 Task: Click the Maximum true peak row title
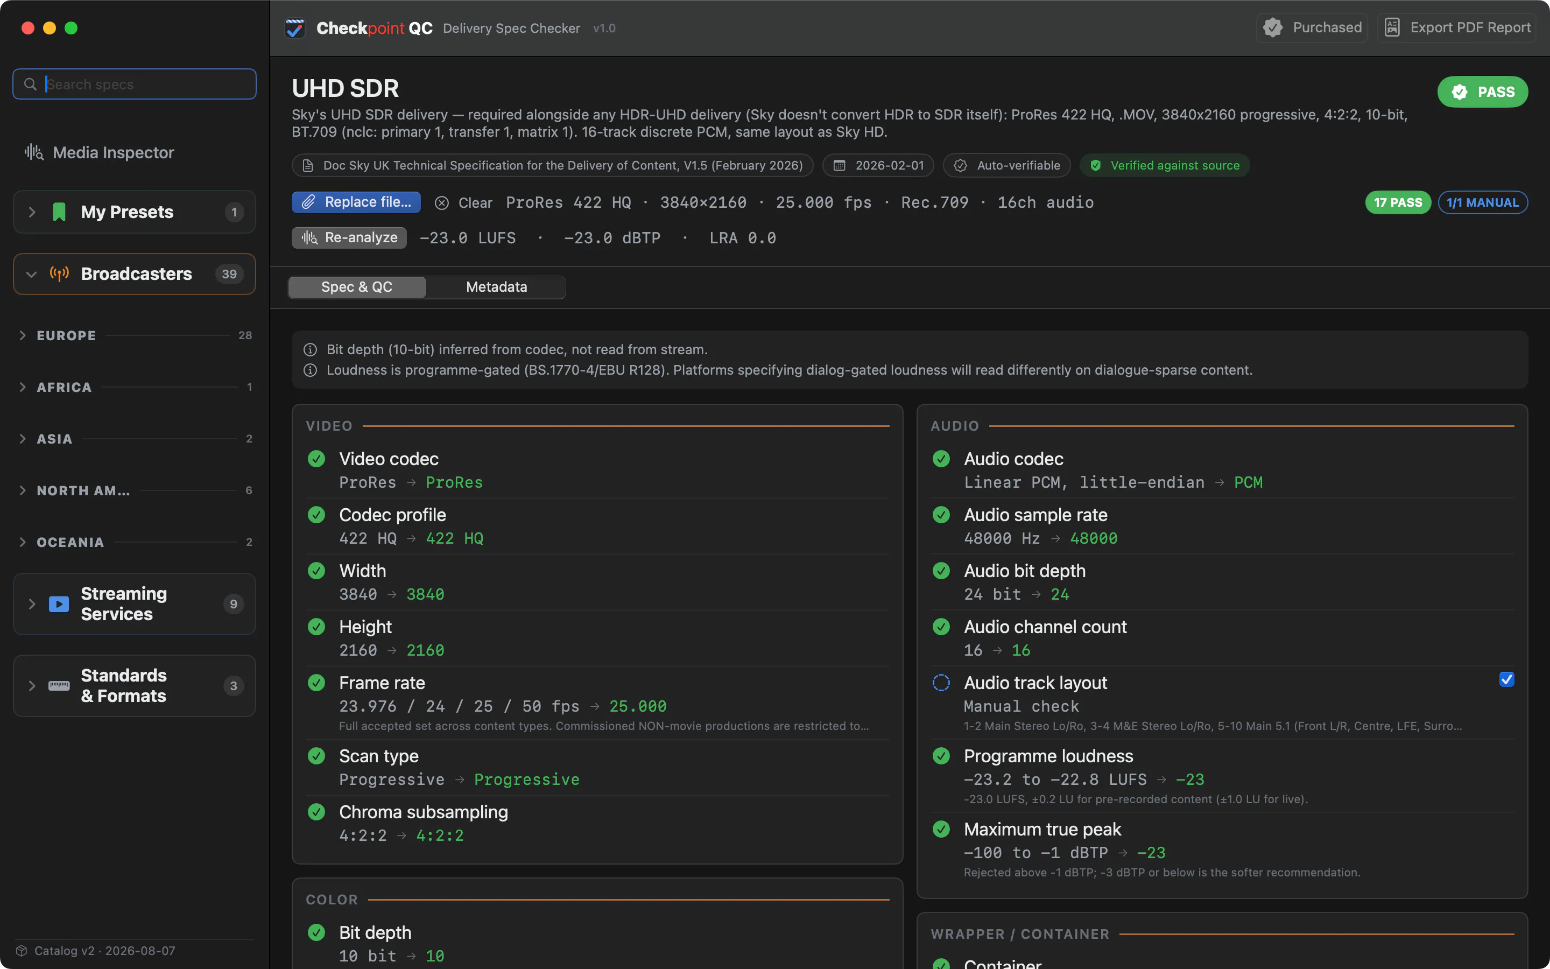coord(1042,829)
